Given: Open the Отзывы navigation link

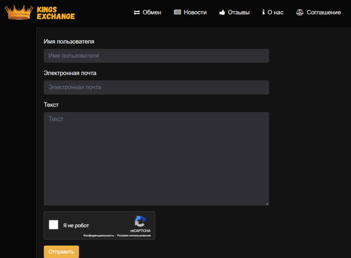Looking at the screenshot, I should (239, 13).
